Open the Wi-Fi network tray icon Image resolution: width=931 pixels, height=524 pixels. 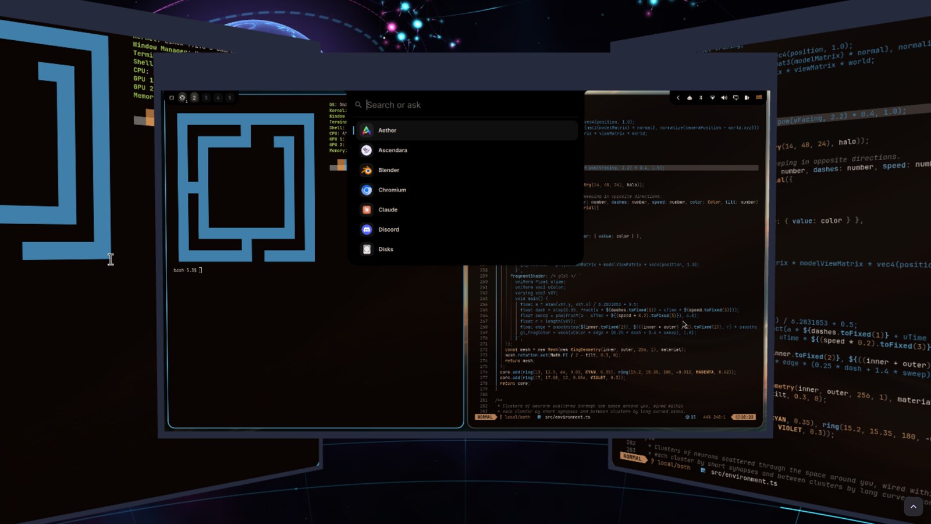[713, 98]
